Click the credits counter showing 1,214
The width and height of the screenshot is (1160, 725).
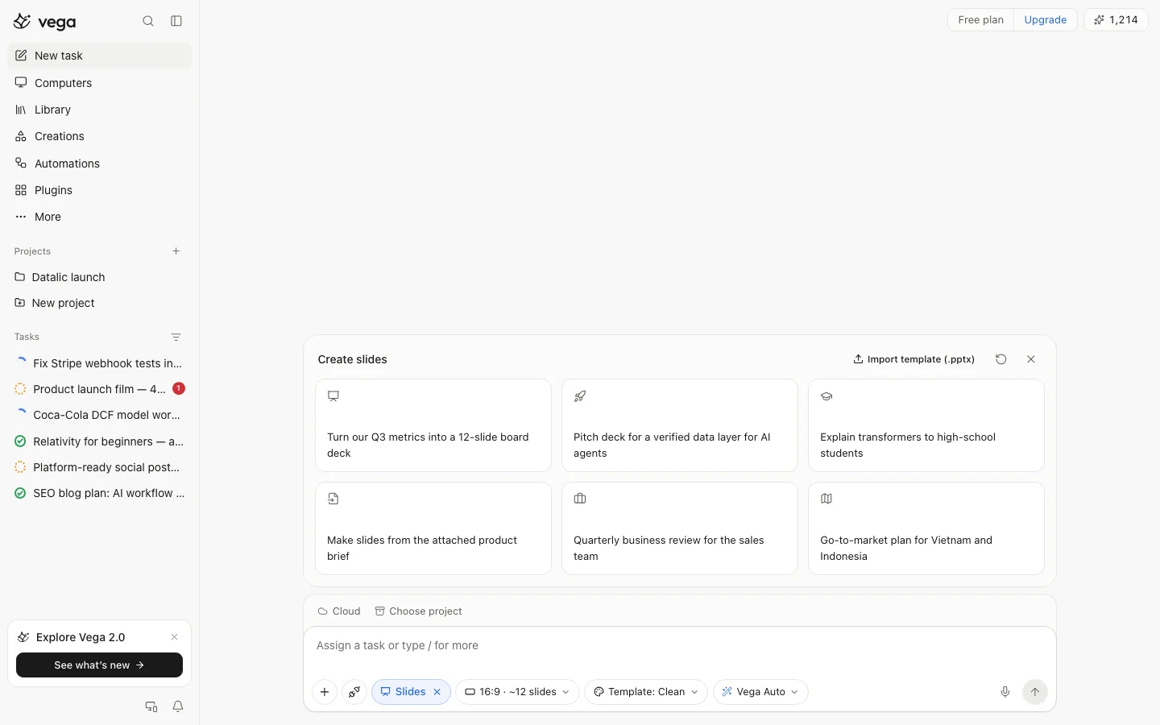(1116, 20)
